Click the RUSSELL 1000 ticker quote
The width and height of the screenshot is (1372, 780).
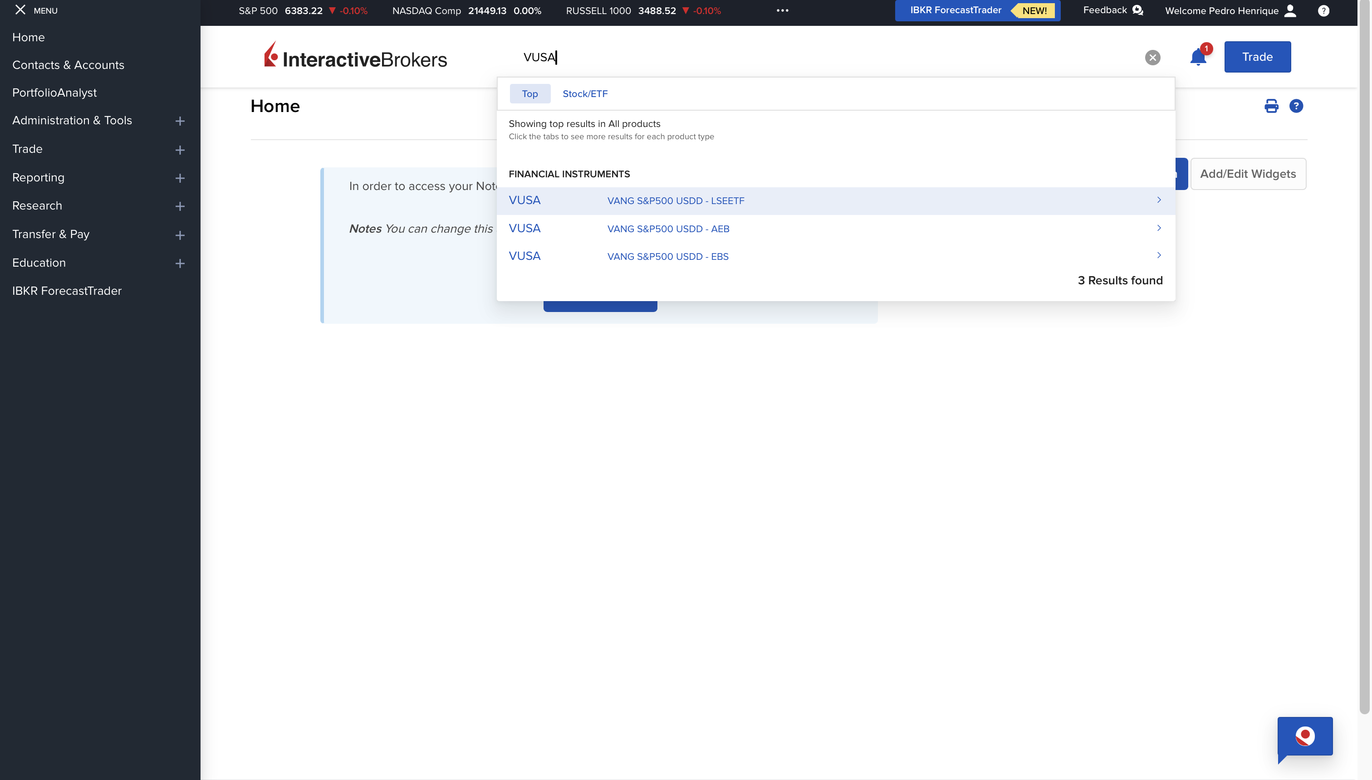pos(643,11)
